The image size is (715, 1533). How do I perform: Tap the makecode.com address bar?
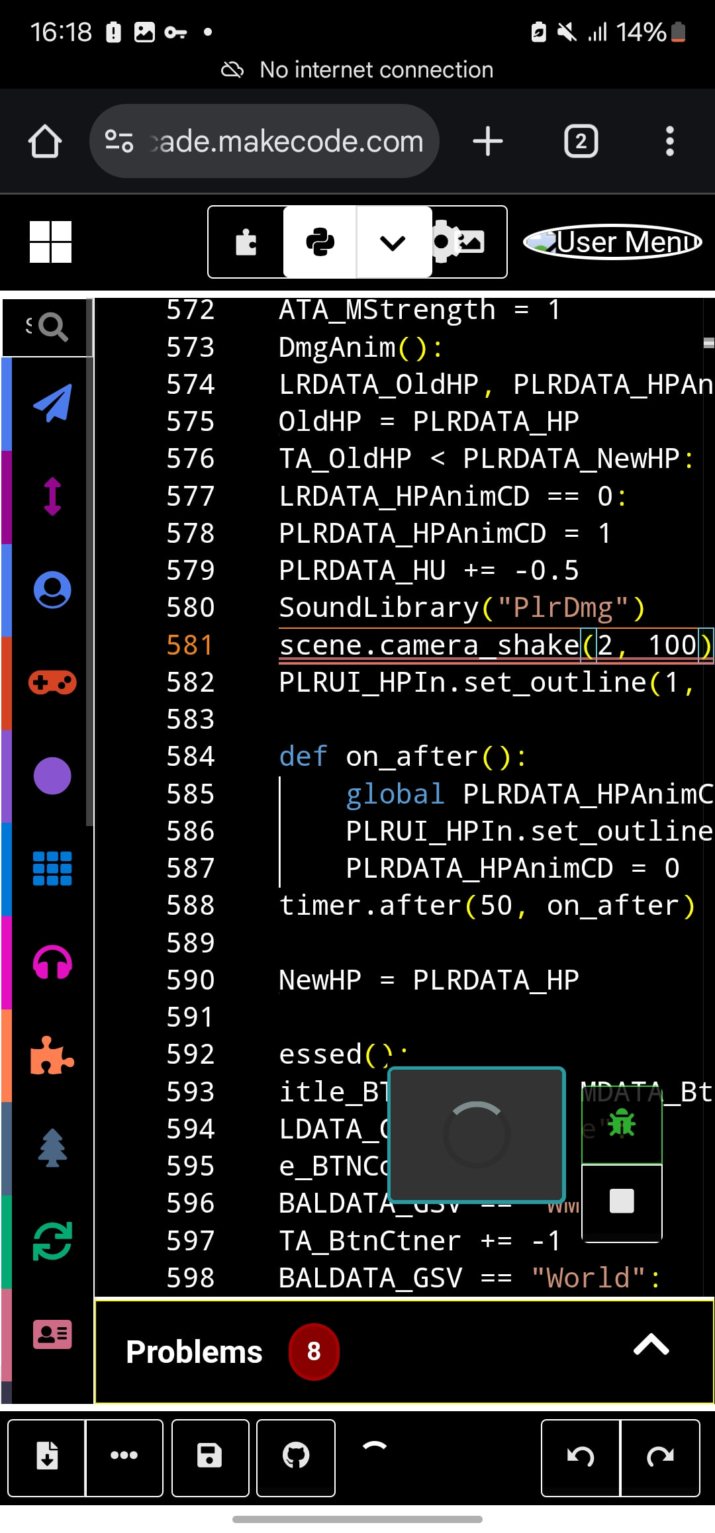click(265, 141)
